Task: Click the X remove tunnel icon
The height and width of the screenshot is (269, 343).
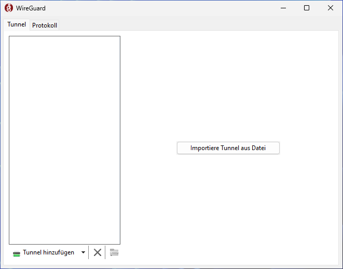Action: 98,252
